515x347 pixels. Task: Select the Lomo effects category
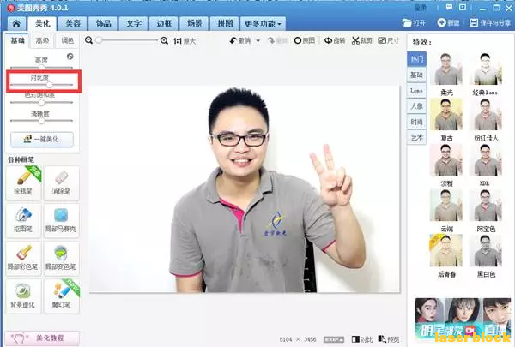coord(417,90)
